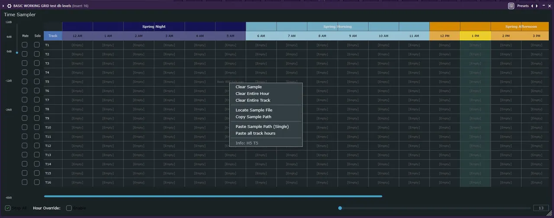
Task: Click the T5 track label
Action: pos(47,81)
